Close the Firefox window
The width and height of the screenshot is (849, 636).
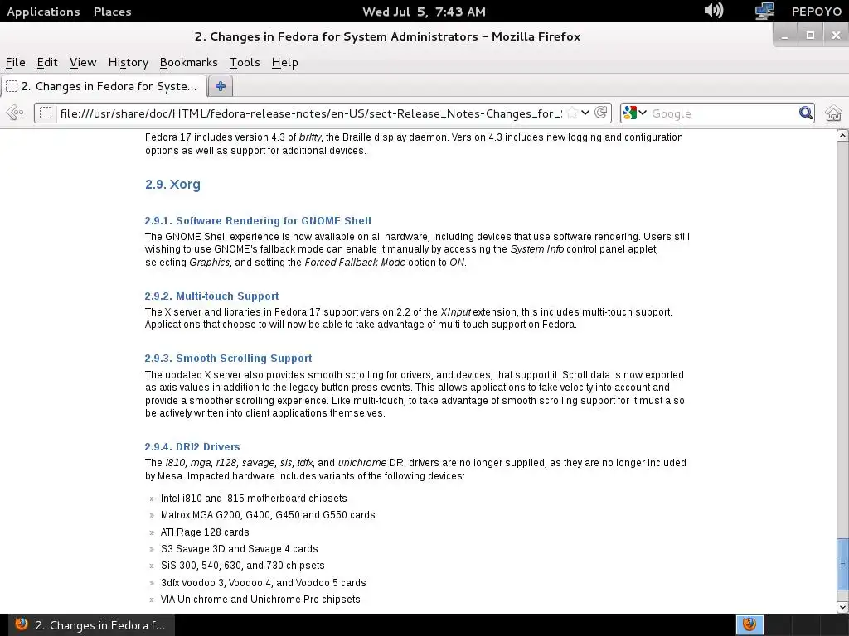coord(836,36)
